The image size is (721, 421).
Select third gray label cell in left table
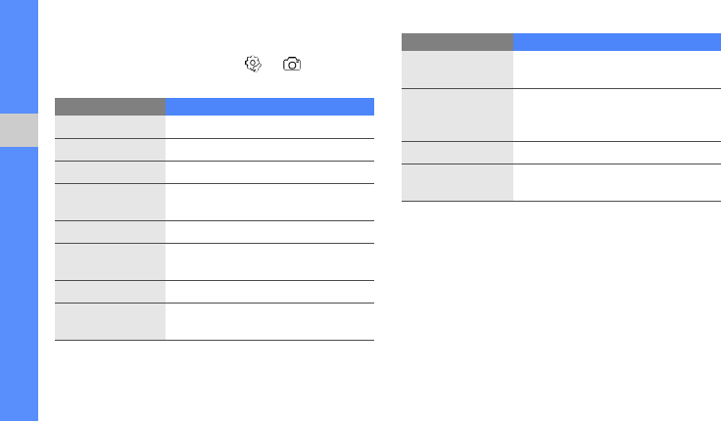[110, 172]
